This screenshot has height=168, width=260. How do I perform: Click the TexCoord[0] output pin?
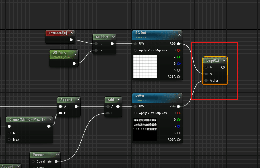pos(71,40)
